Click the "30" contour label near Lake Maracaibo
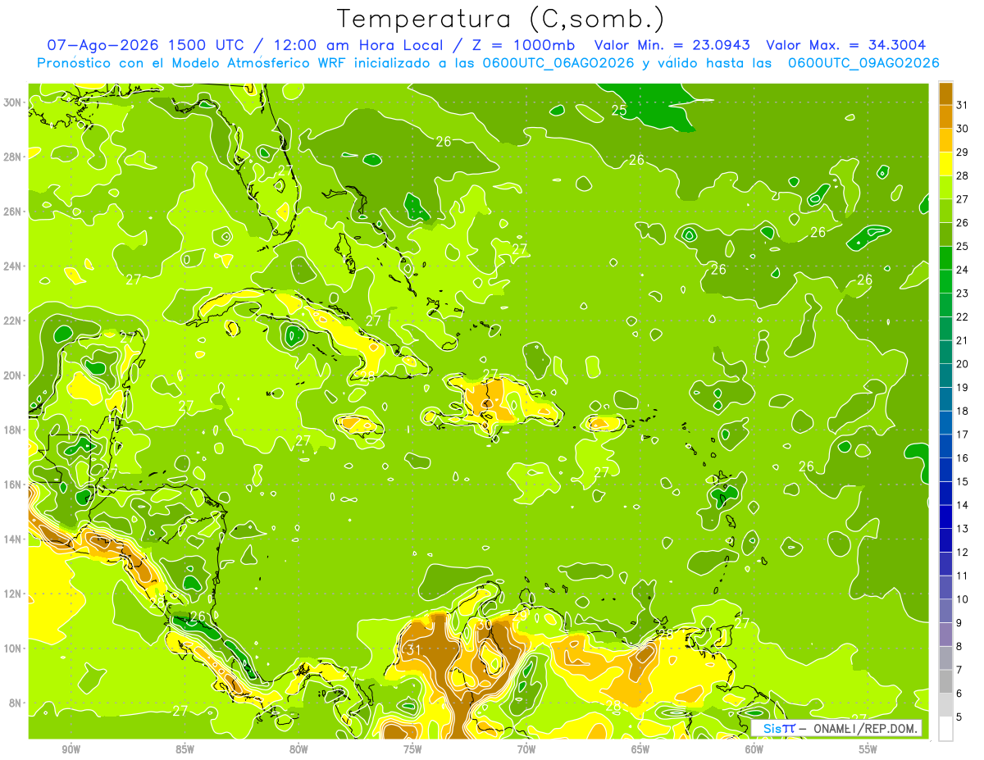 point(485,624)
